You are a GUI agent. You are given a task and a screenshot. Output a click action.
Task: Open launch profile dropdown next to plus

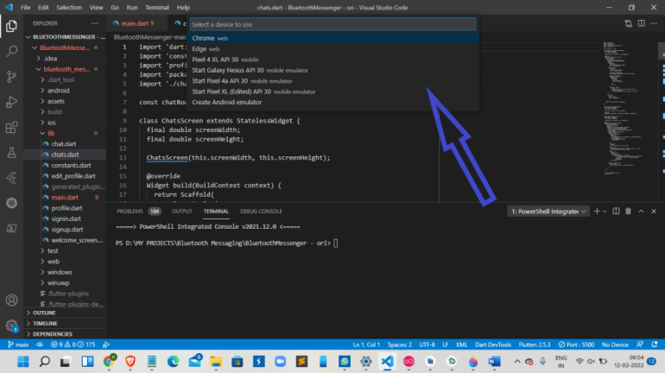[x=605, y=211]
